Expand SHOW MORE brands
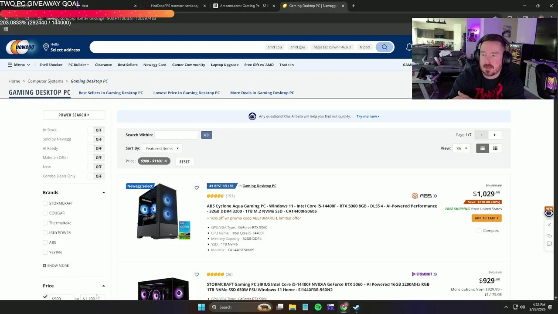 tap(56, 266)
